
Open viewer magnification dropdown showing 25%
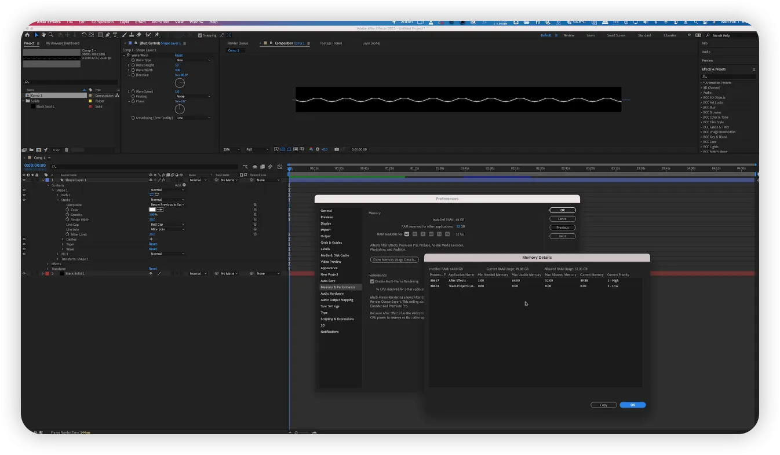(x=231, y=149)
